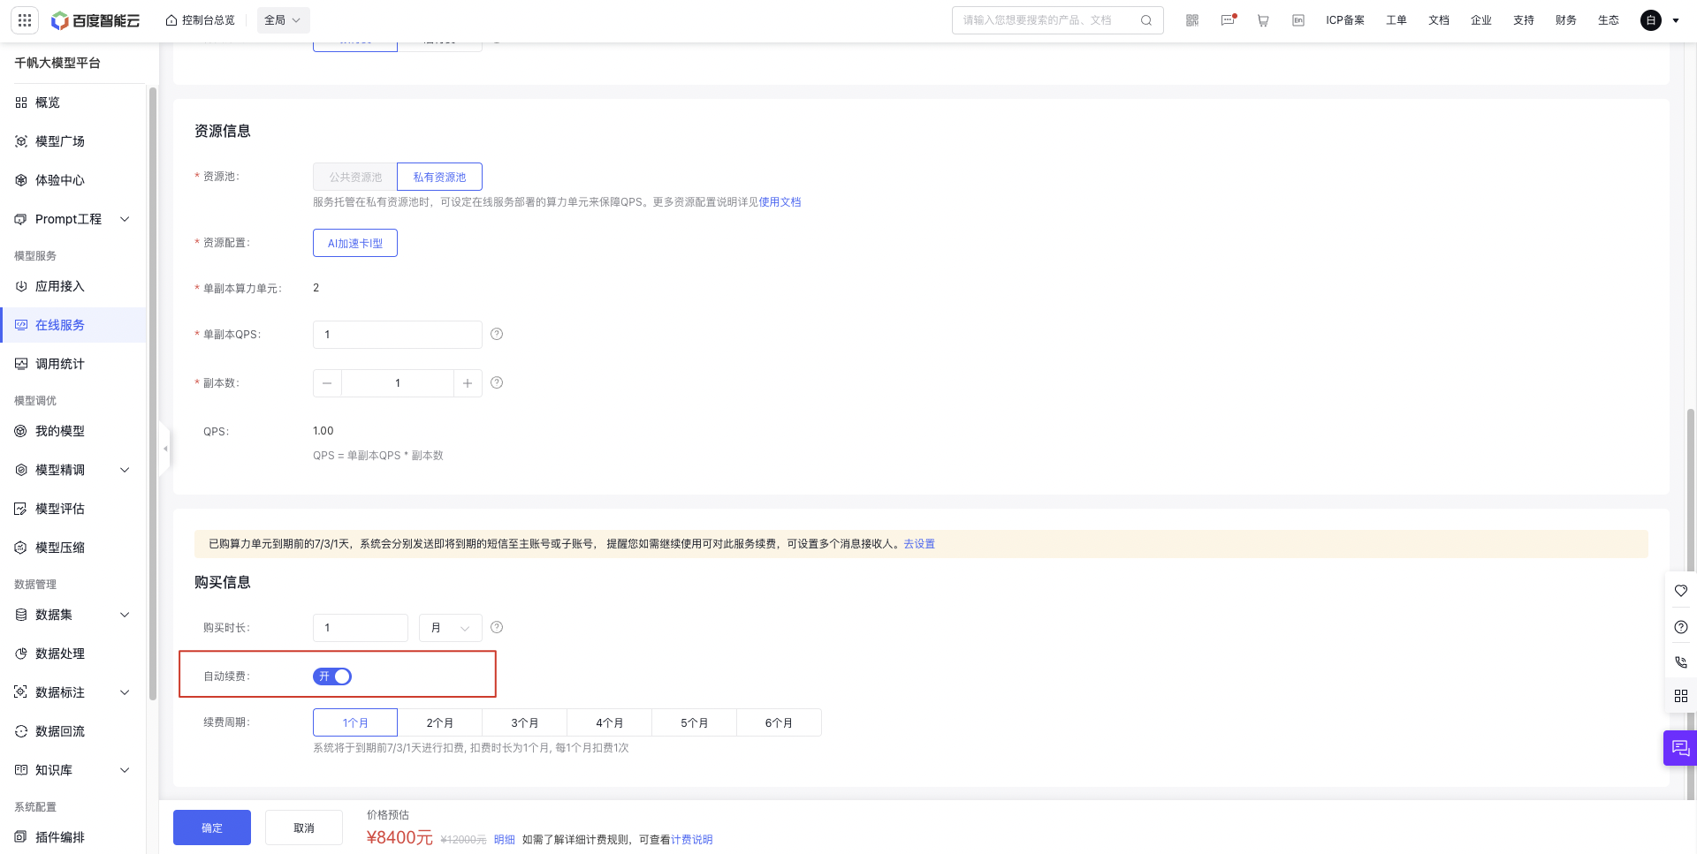Expand Prompt工程 sidebar submenu
This screenshot has height=854, width=1697.
(125, 219)
